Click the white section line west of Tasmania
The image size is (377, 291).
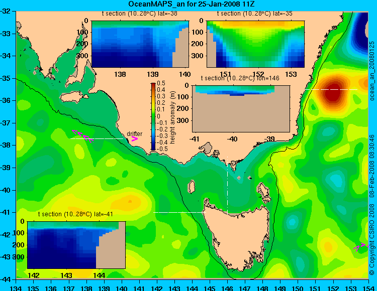[179, 212]
